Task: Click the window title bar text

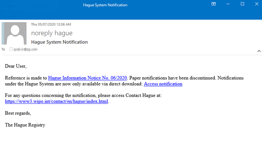Action: [x=105, y=5]
